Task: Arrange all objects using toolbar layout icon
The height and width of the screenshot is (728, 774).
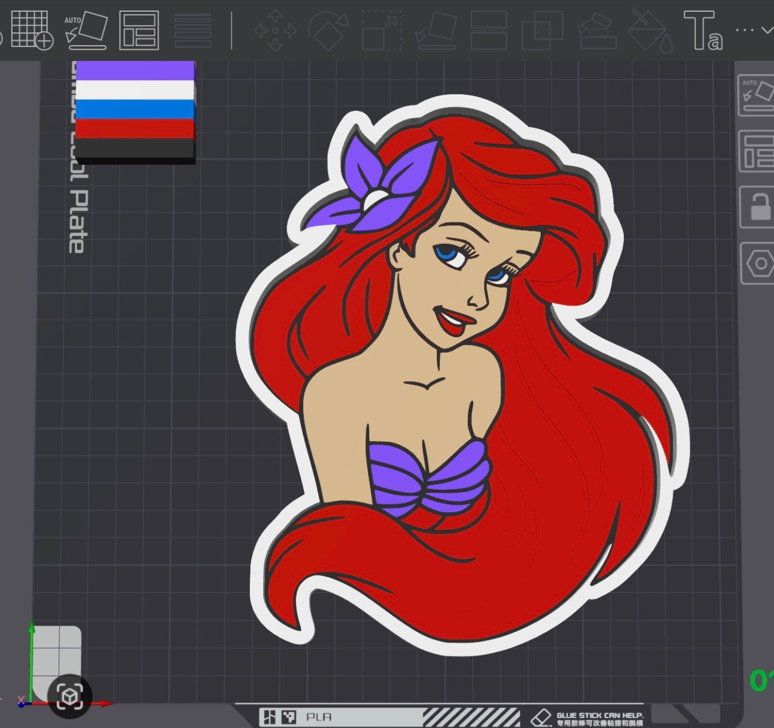Action: pyautogui.click(x=139, y=30)
